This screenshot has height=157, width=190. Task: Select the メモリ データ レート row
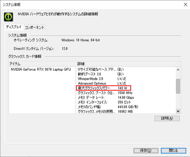click(x=106, y=98)
